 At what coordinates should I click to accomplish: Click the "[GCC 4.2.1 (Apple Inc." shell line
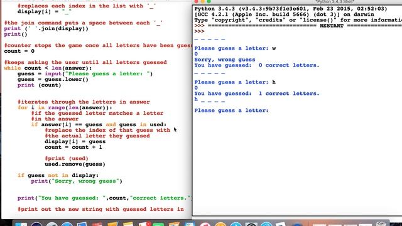click(x=284, y=14)
